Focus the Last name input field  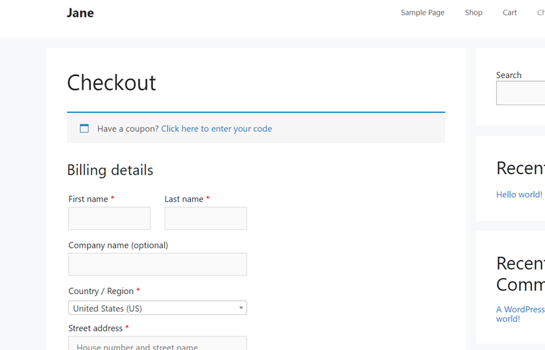pos(206,218)
